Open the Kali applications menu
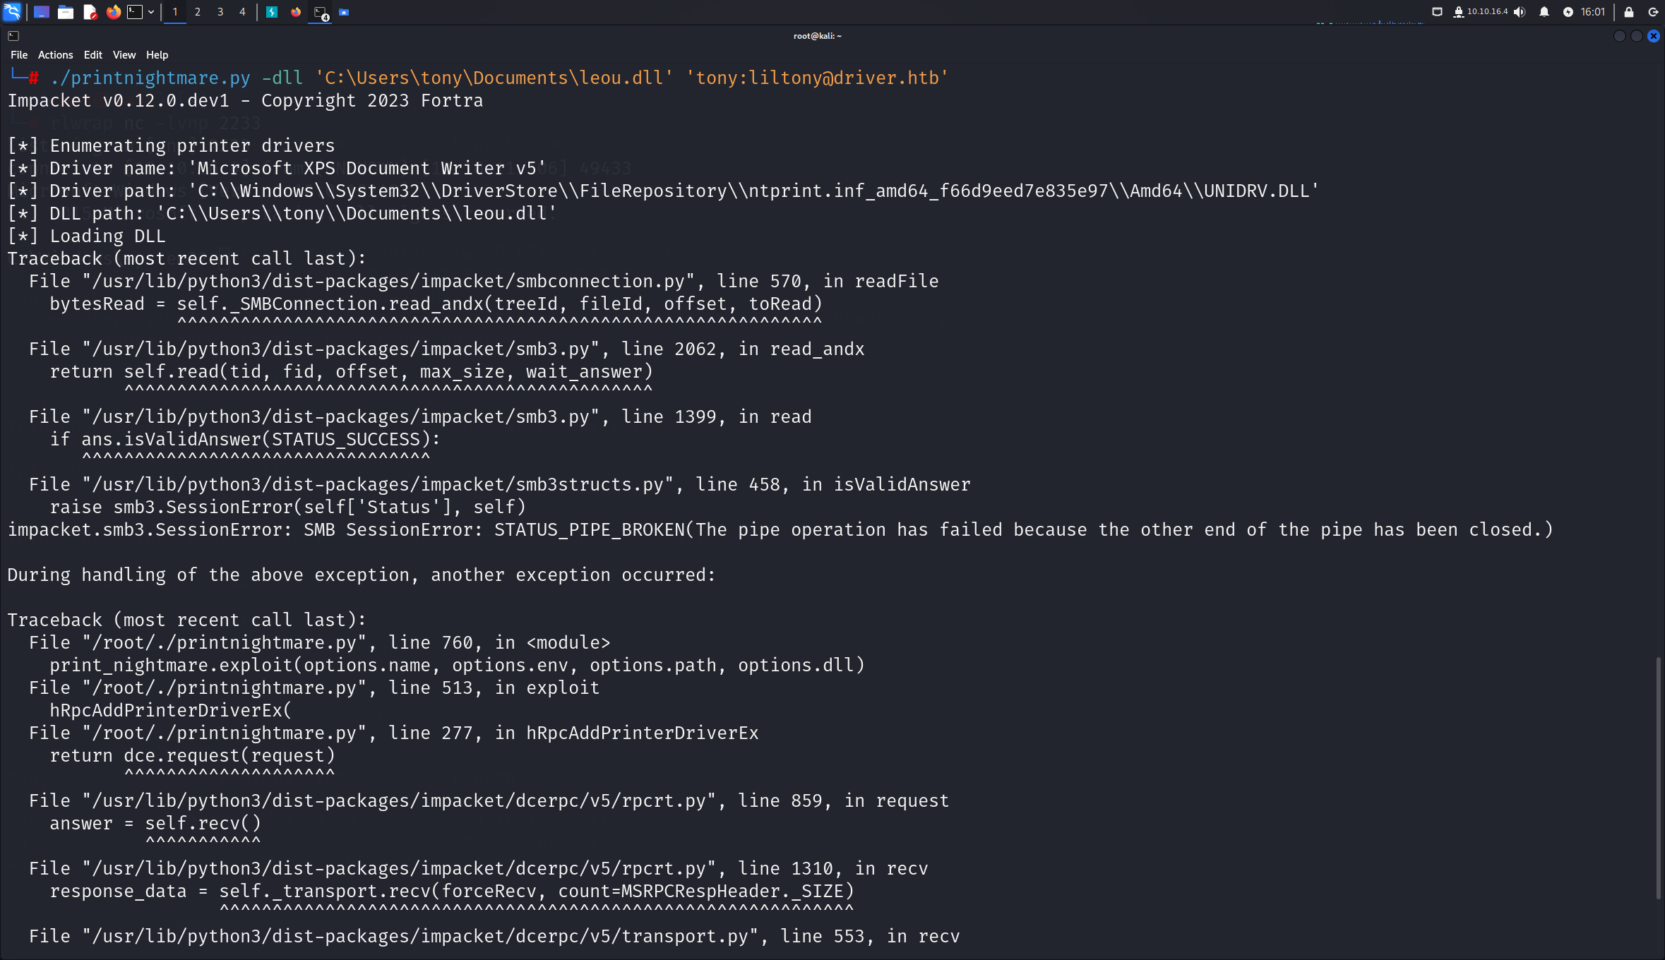This screenshot has height=960, width=1665. pyautogui.click(x=13, y=12)
